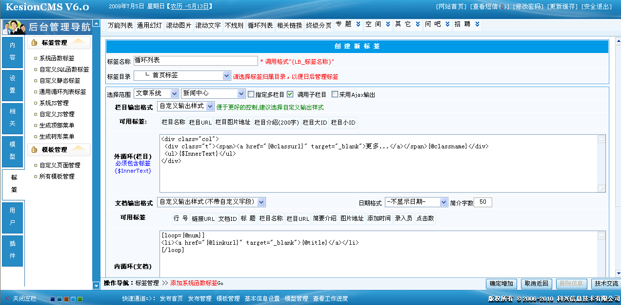Click the 安全退出 link
This screenshot has width=621, height=305.
(597, 7)
